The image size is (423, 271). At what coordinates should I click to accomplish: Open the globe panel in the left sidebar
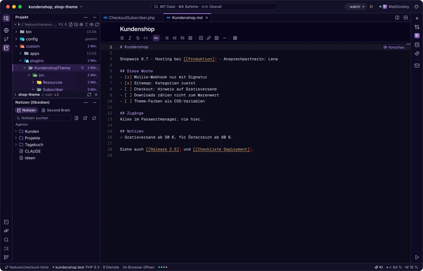6,30
